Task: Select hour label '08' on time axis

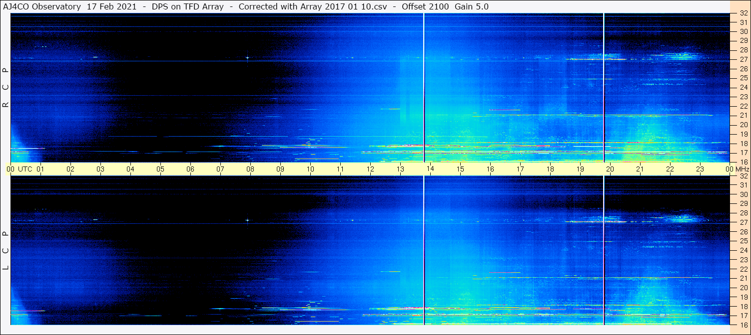Action: 250,169
